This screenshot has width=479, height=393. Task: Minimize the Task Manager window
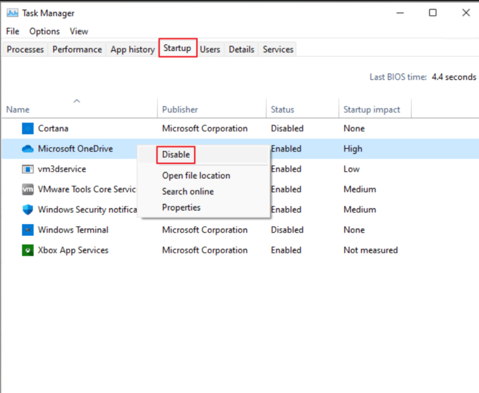(x=400, y=13)
